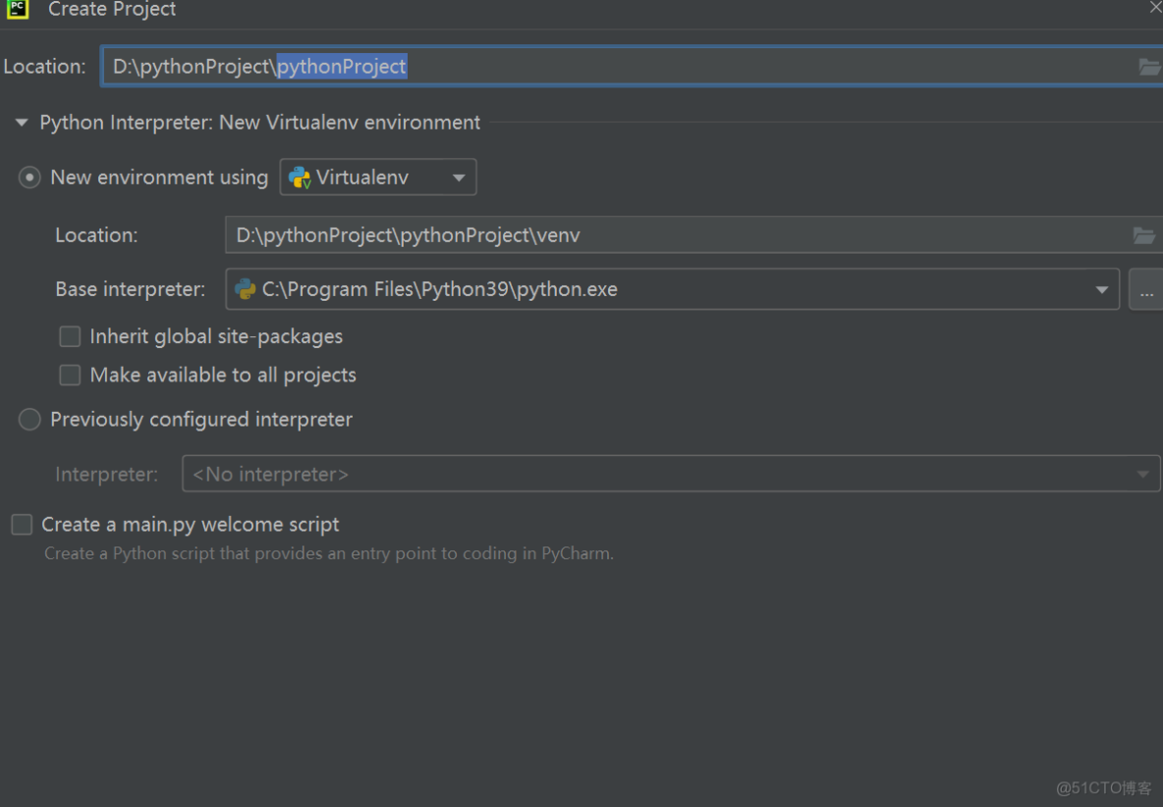This screenshot has width=1163, height=807.
Task: Click the dropdown arrow on Base interpreter field
Action: 1102,289
